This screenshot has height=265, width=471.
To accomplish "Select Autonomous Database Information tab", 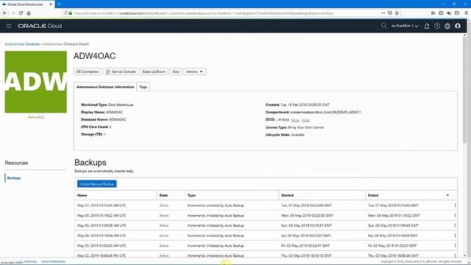I will pos(105,87).
